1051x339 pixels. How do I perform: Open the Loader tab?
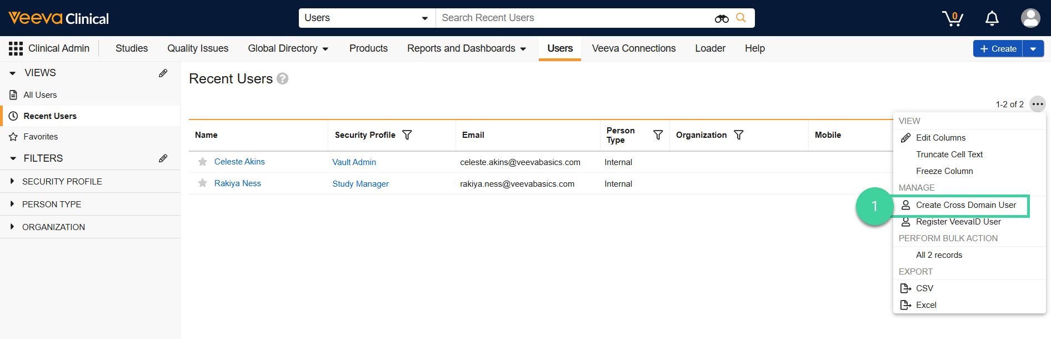[710, 48]
